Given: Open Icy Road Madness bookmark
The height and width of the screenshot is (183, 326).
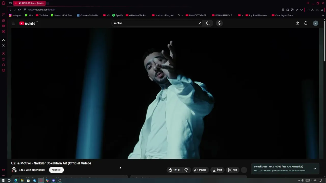Looking at the screenshot, I should pos(257,15).
